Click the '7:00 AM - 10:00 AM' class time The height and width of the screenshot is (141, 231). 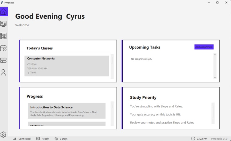tap(37, 68)
